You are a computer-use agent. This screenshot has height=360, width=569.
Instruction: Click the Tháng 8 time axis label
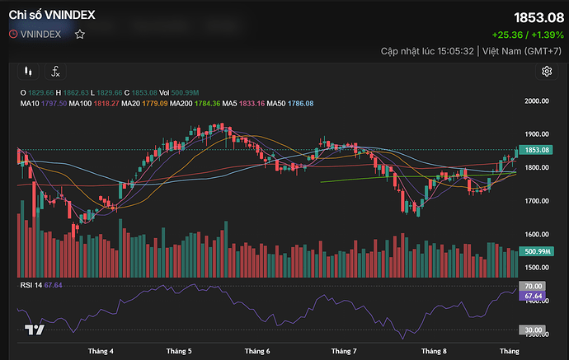(434, 351)
